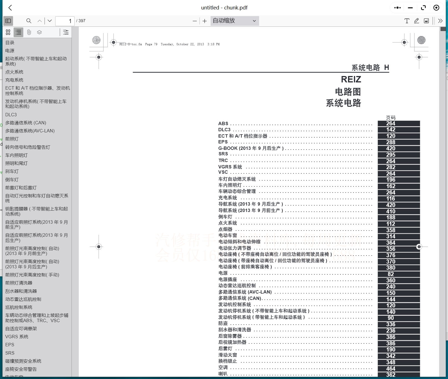This screenshot has height=379, width=448.
Task: Toggle the sidebar visibility
Action: click(8, 21)
